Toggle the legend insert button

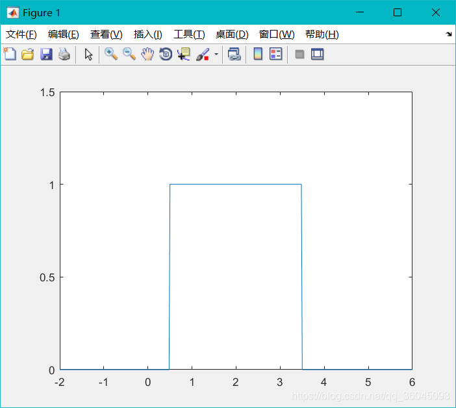(276, 55)
